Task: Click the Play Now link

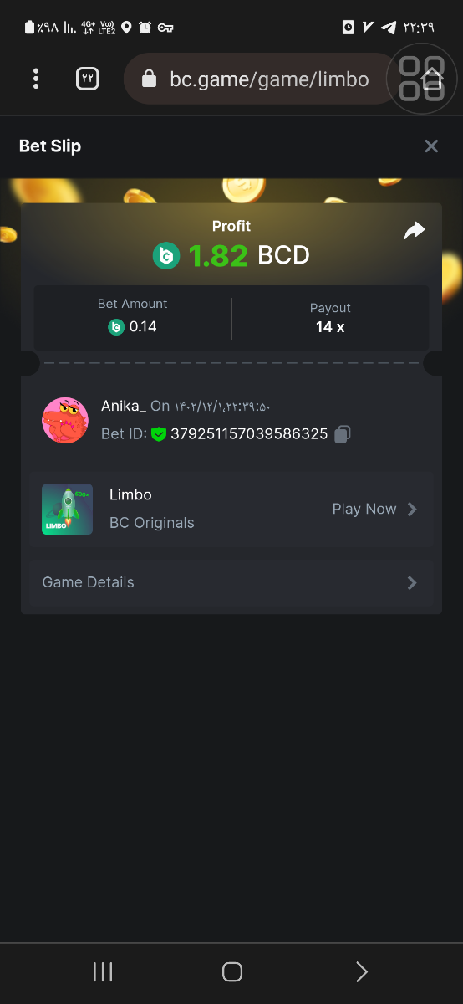Action: (364, 509)
